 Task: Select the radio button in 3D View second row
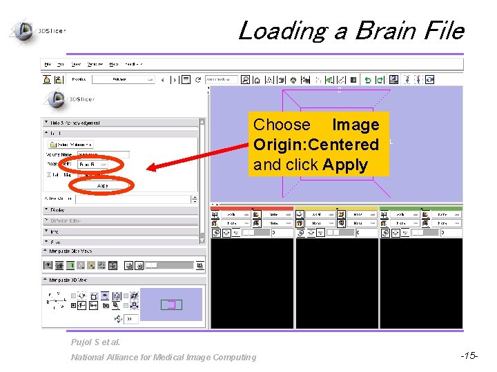point(73,306)
